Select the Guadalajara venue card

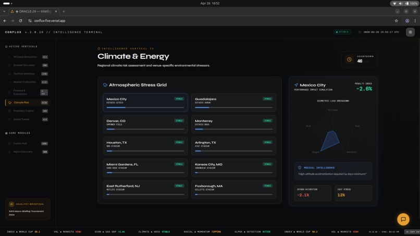tap(233, 102)
